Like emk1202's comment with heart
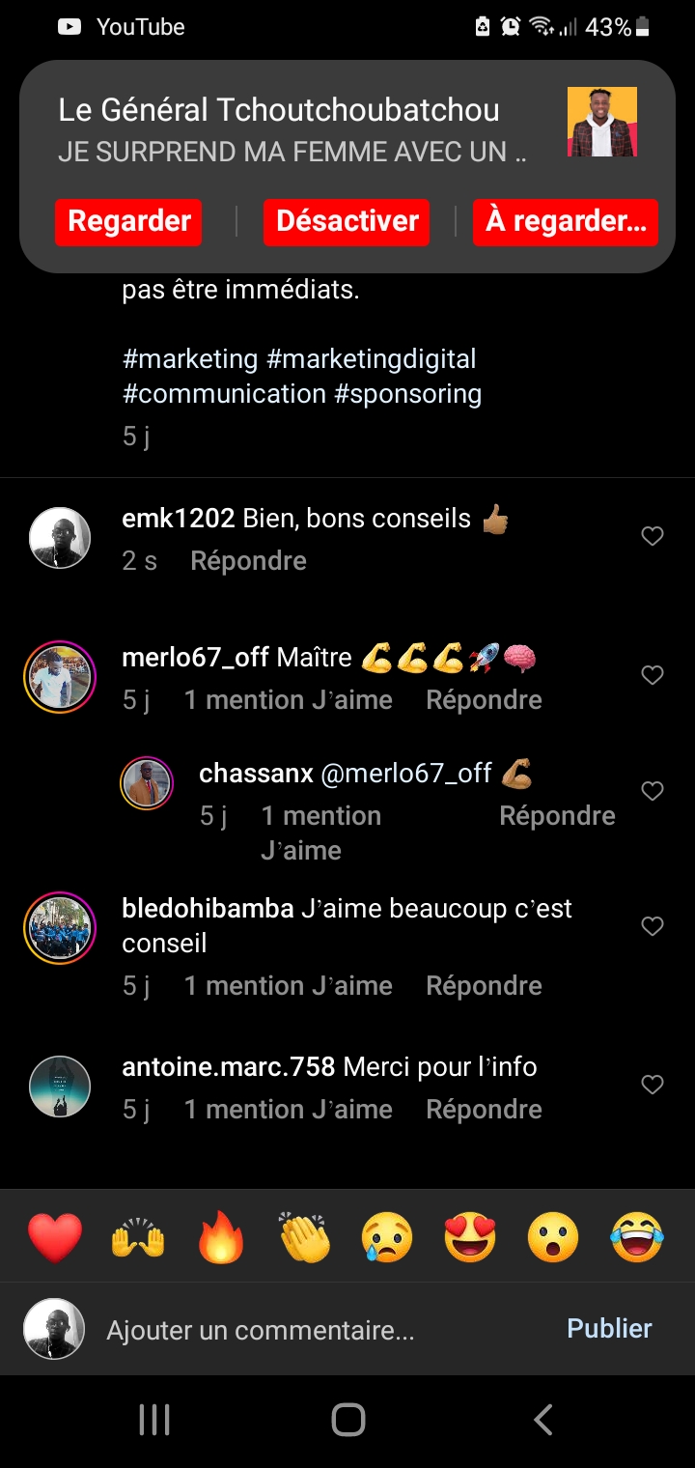 click(653, 536)
